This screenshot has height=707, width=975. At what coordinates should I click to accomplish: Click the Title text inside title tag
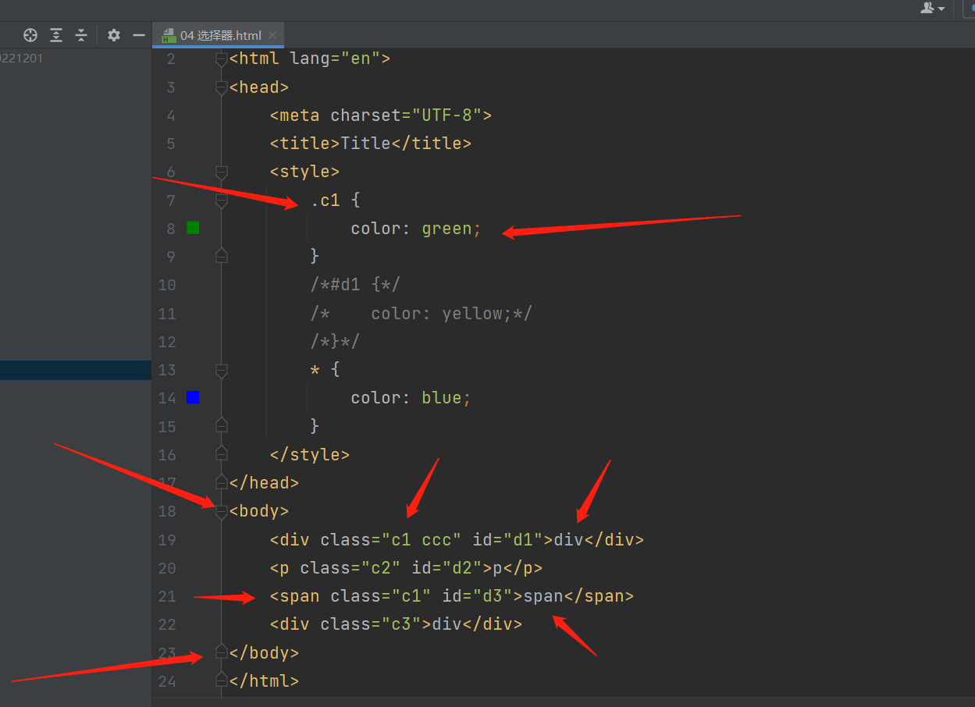365,144
